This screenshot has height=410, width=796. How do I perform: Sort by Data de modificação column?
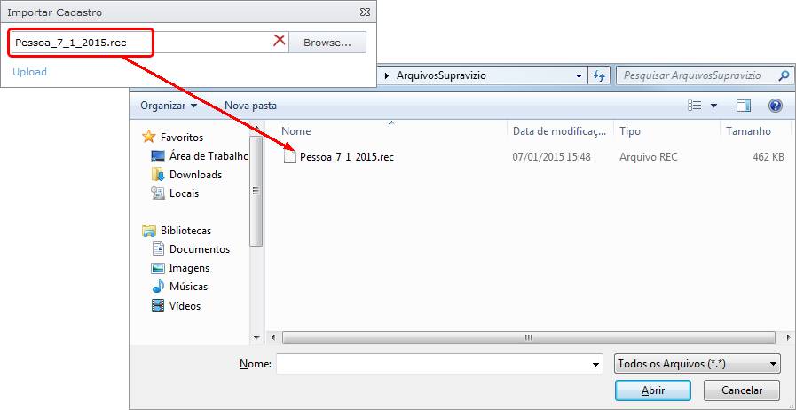tap(559, 131)
